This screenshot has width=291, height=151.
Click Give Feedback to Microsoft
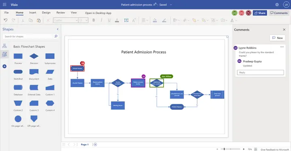[275, 149]
